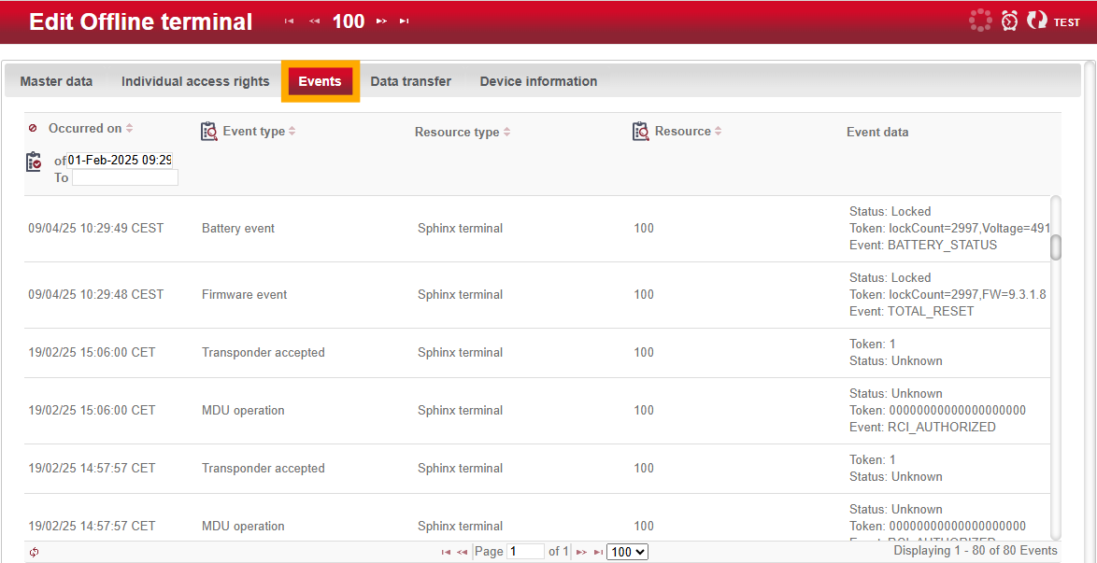Click the refresh arrows icon in header
1097x563 pixels.
point(1036,21)
